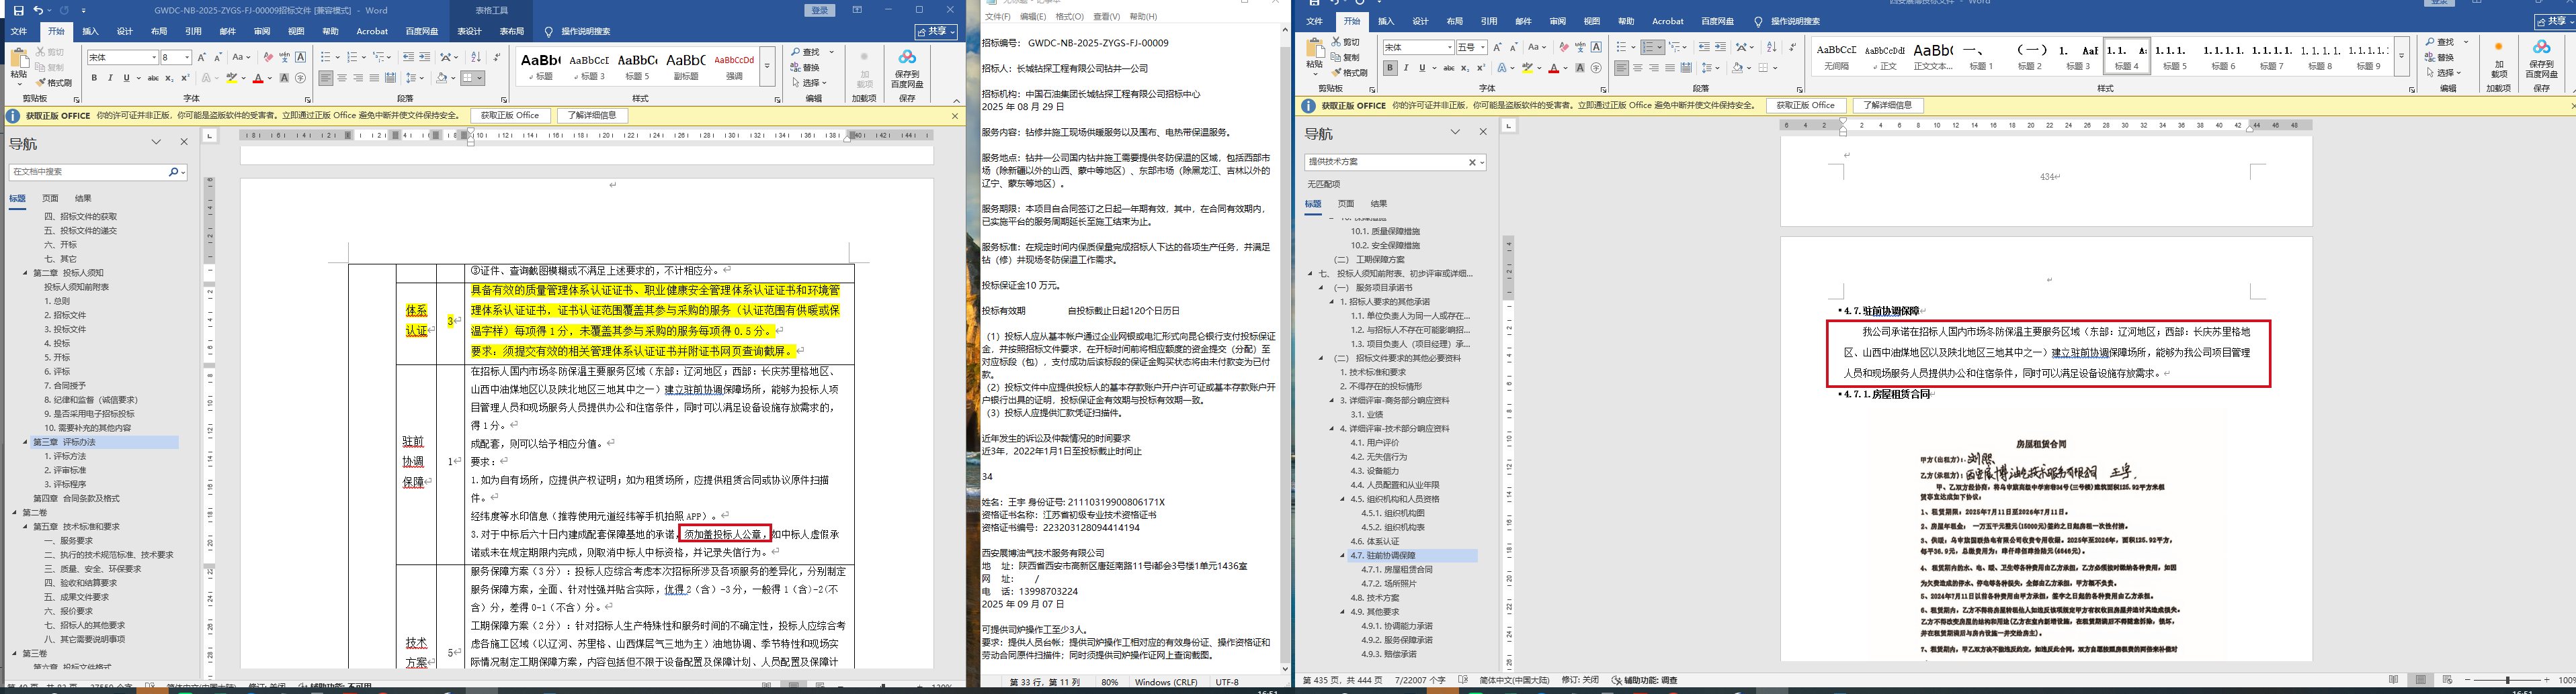This screenshot has height=694, width=2576.
Task: Sort text in left Word ribbon
Action: (x=475, y=58)
